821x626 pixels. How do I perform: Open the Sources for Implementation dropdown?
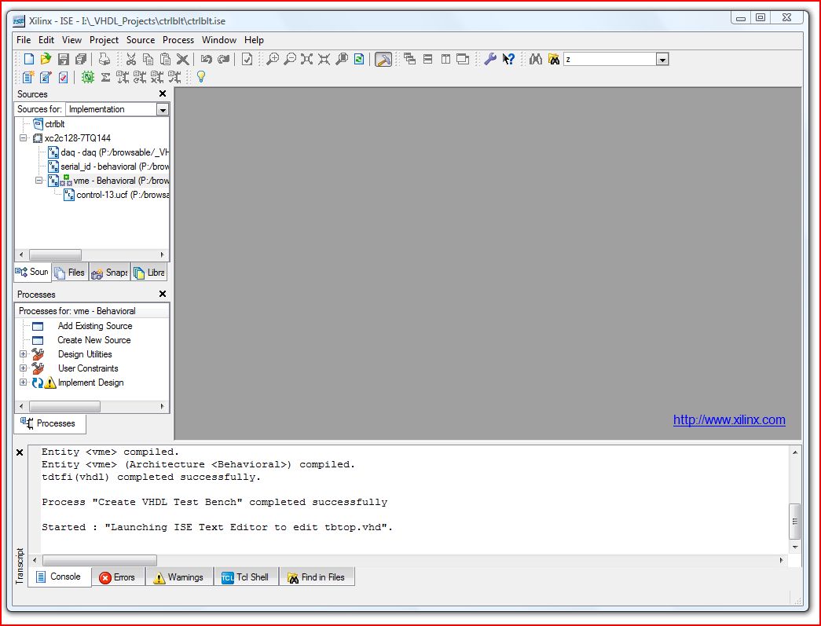(163, 109)
